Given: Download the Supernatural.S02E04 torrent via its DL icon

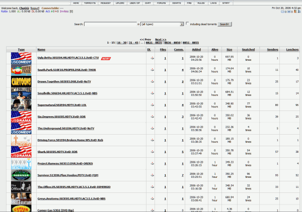Looking at the screenshot, I should pyautogui.click(x=152, y=105).
